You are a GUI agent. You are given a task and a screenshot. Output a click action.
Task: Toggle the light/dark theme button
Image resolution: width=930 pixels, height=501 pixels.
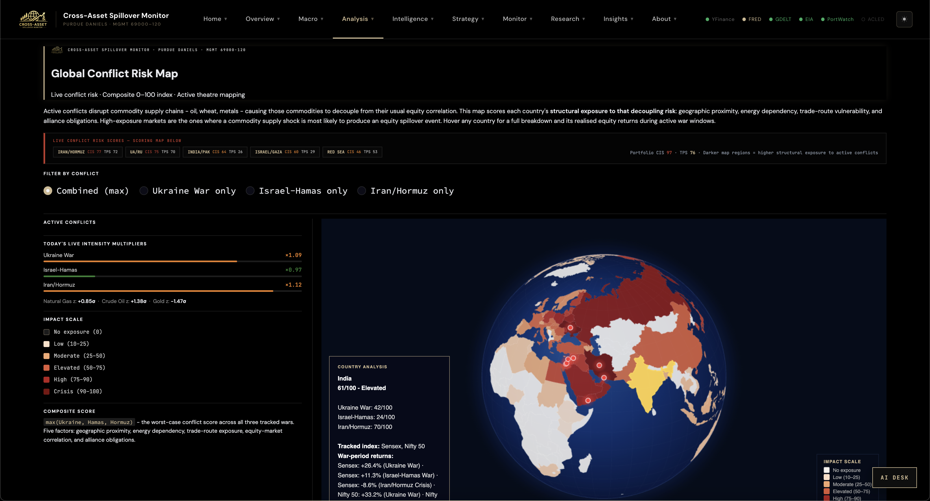[x=904, y=19]
